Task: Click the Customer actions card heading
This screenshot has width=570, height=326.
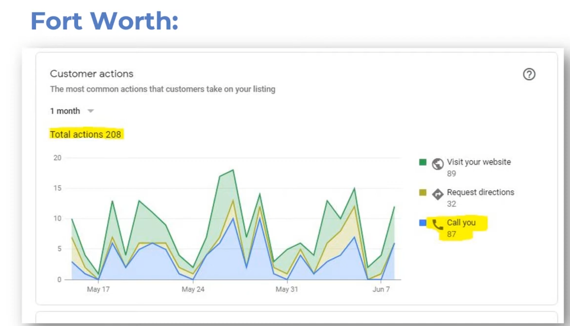Action: (92, 74)
